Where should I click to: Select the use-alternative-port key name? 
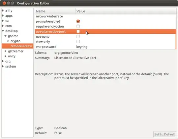[51, 31]
